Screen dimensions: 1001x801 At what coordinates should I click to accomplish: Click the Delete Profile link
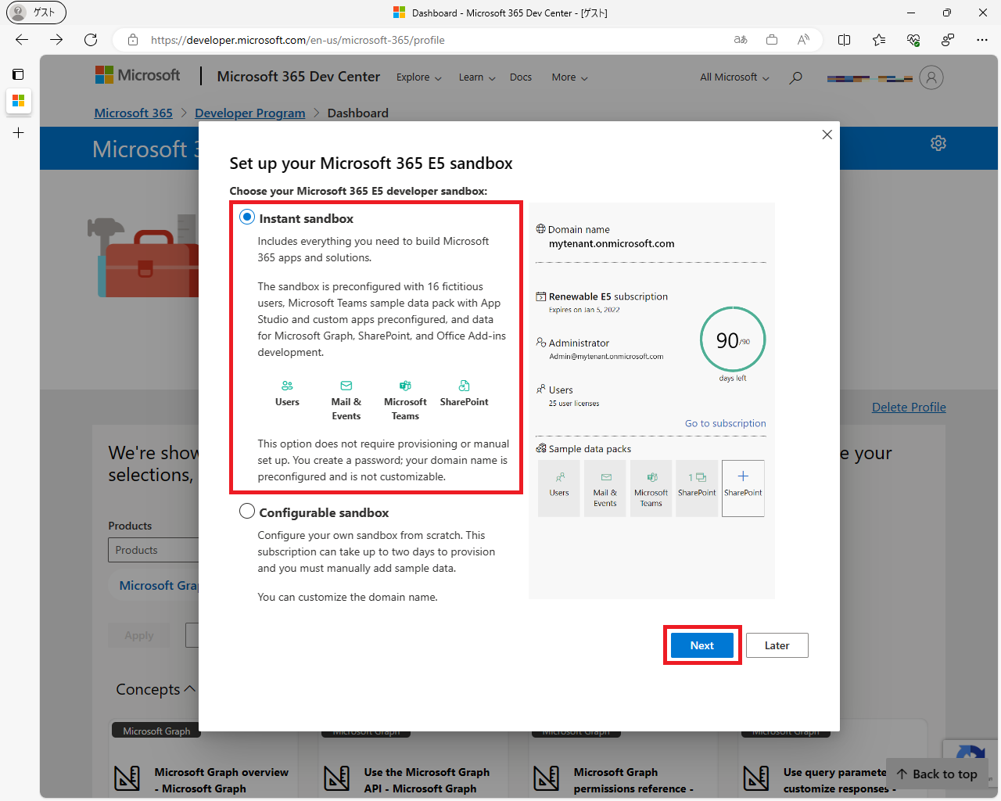point(909,407)
